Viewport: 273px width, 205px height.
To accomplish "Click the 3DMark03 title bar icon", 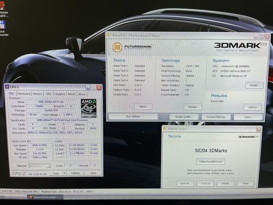I will 109,35.
